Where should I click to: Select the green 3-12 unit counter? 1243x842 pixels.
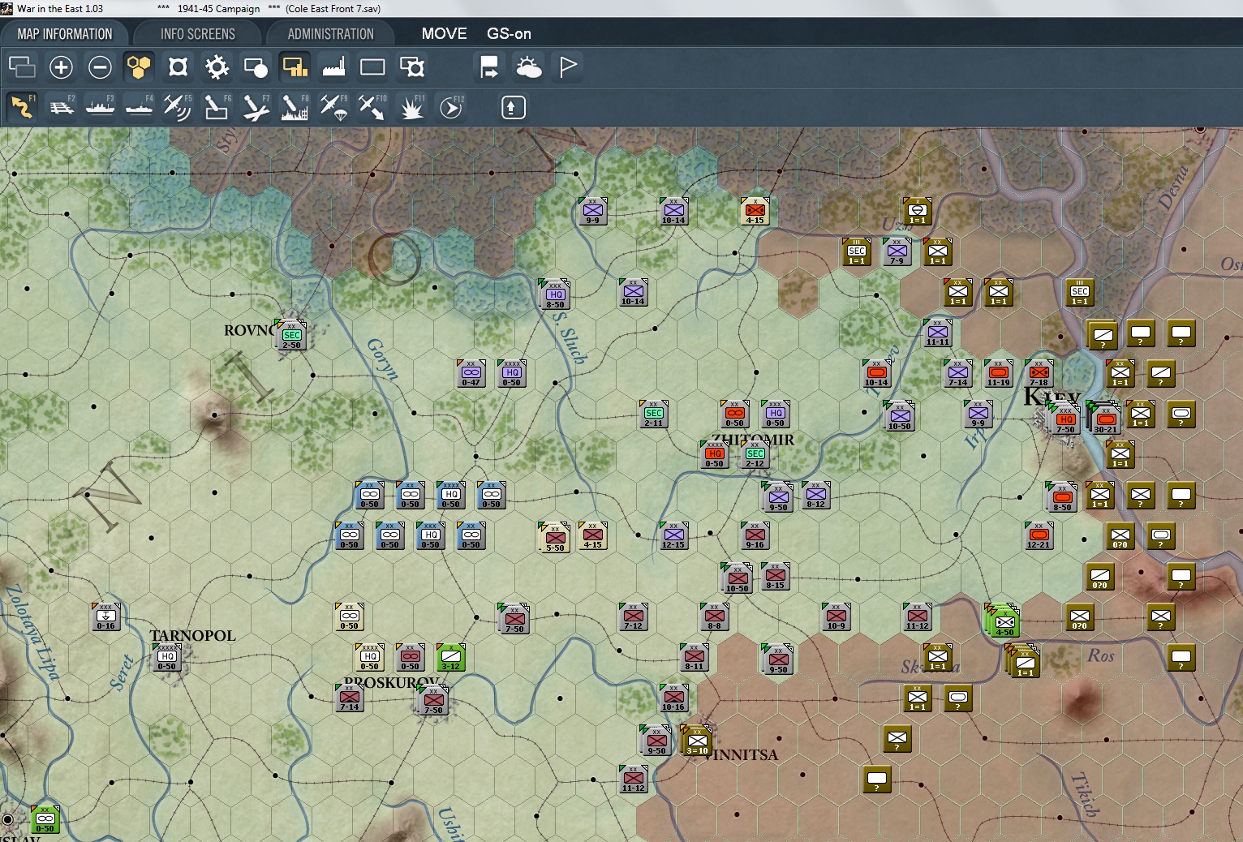point(451,657)
